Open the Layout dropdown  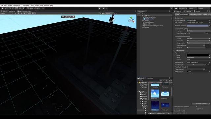[204, 8]
